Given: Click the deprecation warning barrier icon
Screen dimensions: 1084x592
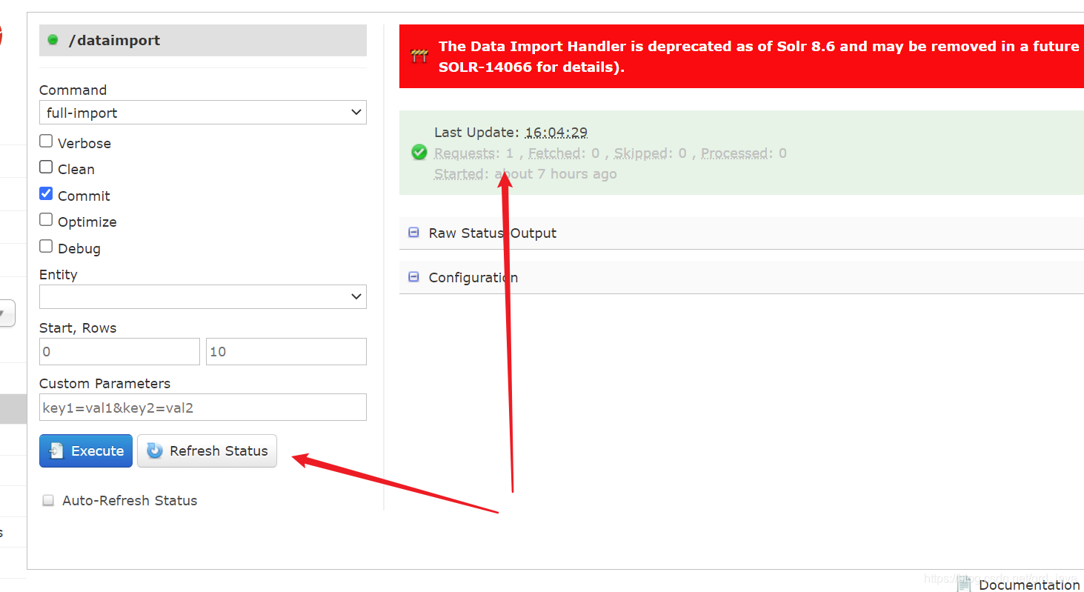Looking at the screenshot, I should (x=419, y=56).
